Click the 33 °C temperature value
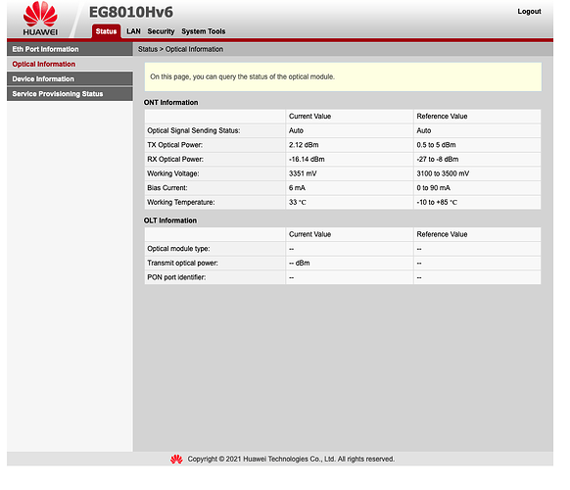The image size is (570, 490). click(298, 202)
